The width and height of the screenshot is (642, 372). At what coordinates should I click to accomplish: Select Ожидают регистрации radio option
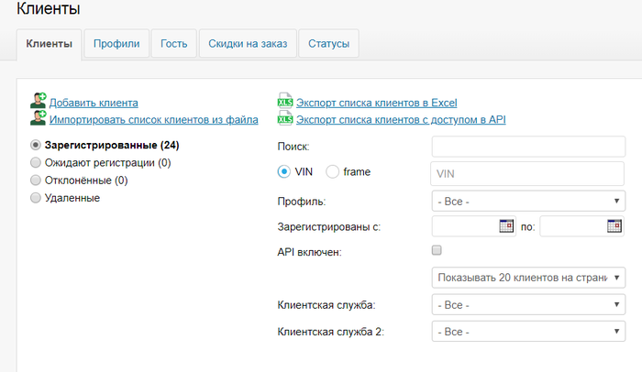(x=36, y=162)
